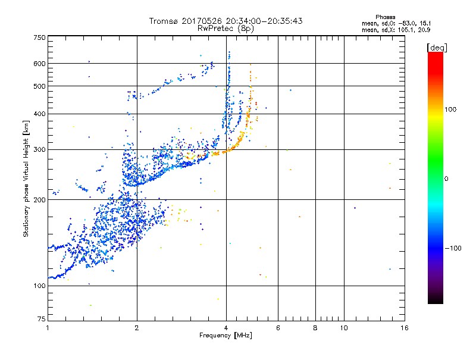Select the 'mean, sd,O: -83.0, 15.1' line

tap(396, 23)
